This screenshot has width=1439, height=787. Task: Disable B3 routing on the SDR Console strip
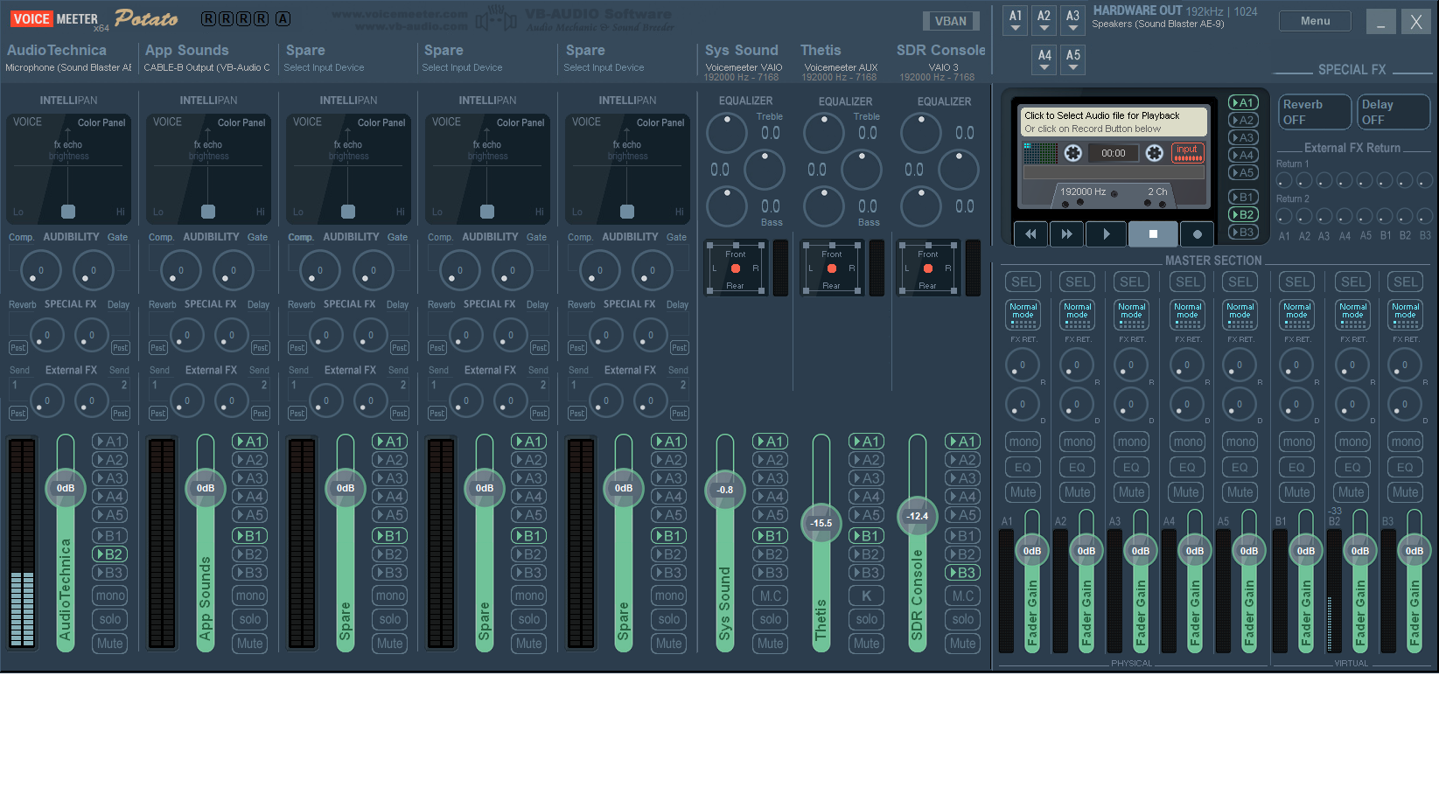[x=963, y=573]
